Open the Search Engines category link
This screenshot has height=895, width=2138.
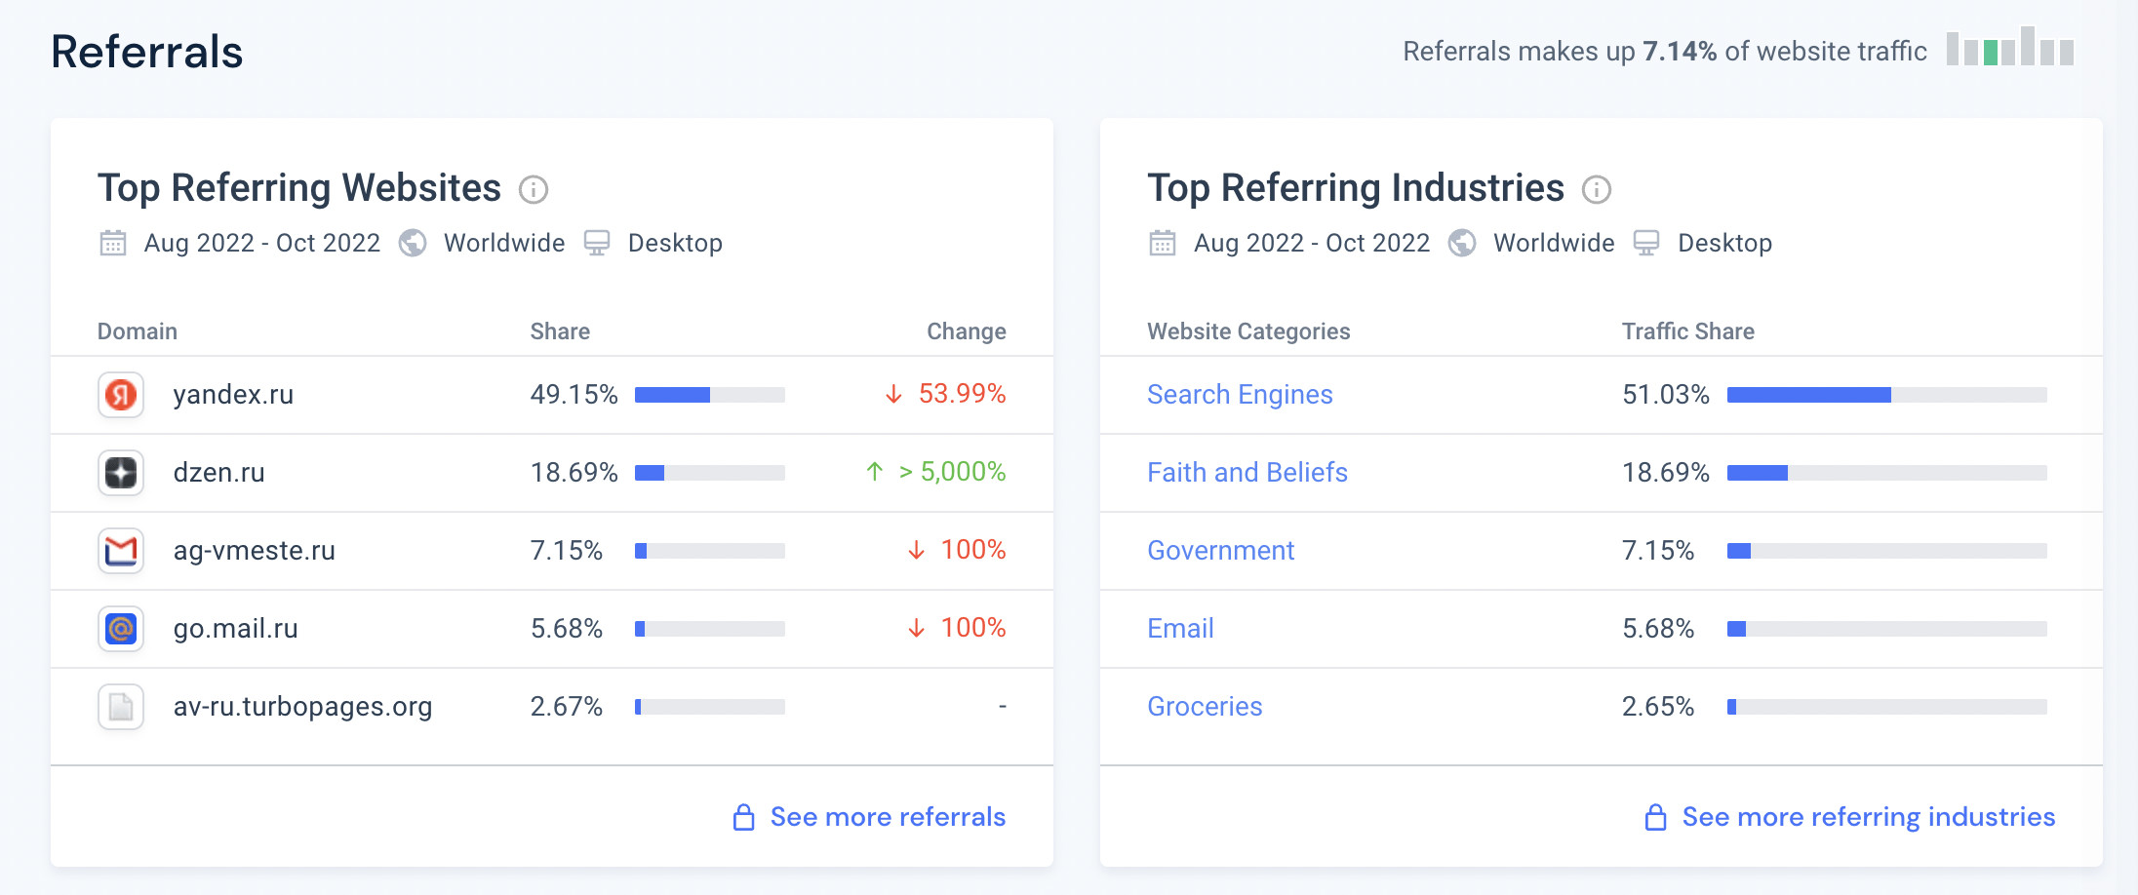pos(1240,395)
